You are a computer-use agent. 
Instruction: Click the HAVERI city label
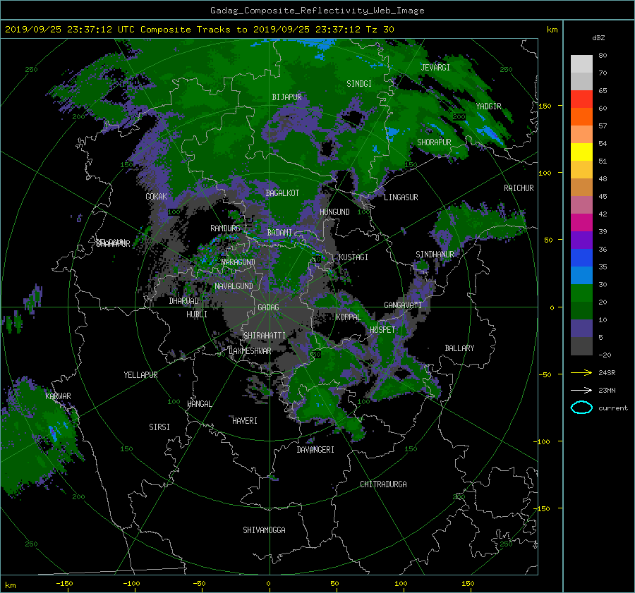click(245, 421)
